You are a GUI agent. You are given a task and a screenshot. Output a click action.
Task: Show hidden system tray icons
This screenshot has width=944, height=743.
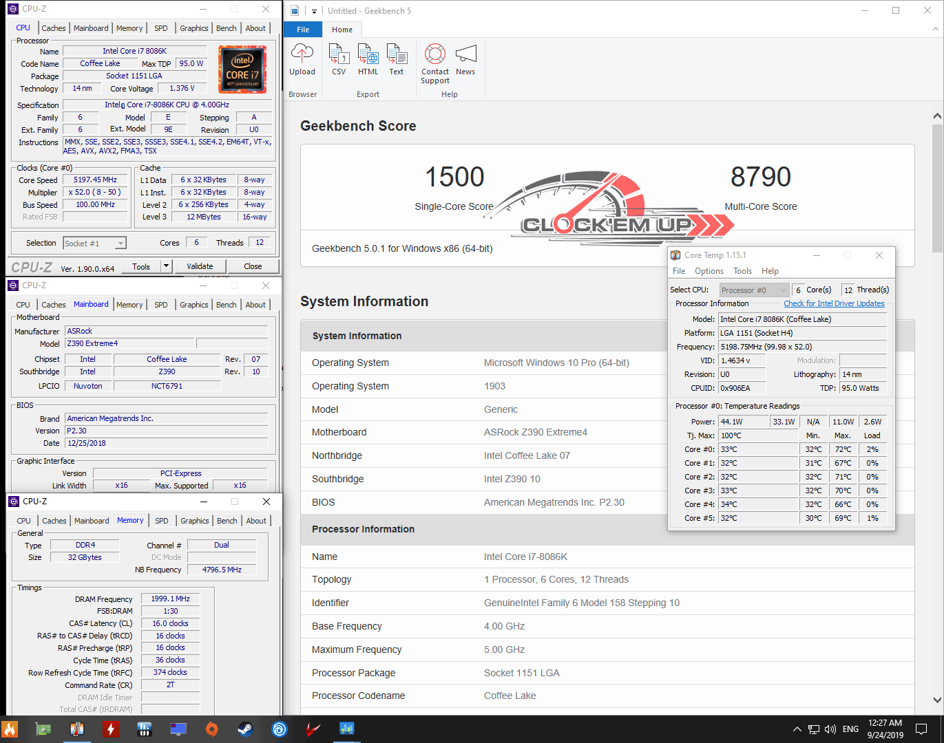click(x=797, y=729)
